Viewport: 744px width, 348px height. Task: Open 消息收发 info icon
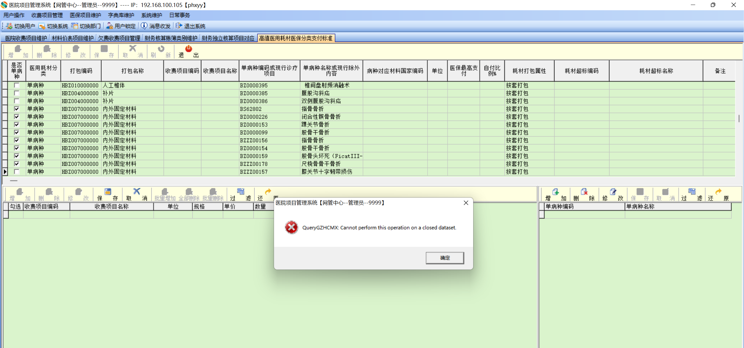tap(144, 26)
